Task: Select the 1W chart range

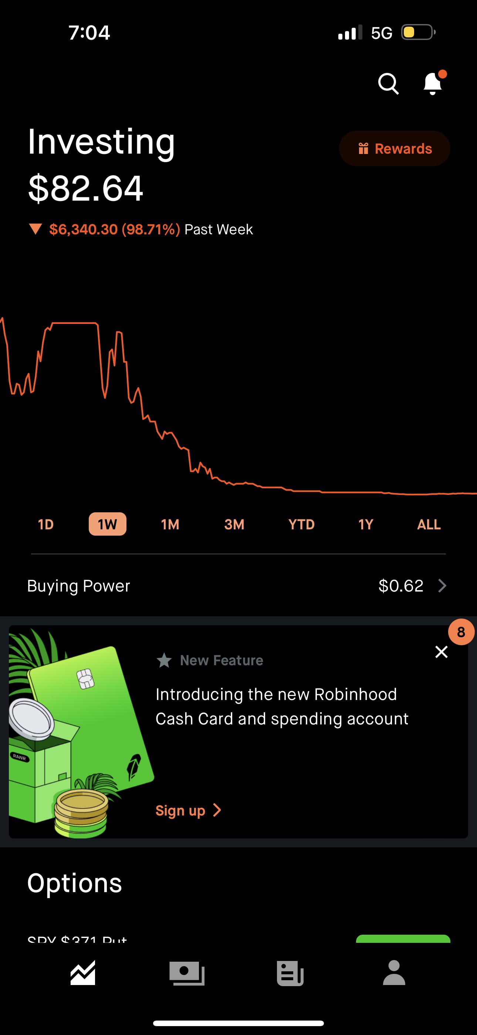Action: [x=107, y=524]
